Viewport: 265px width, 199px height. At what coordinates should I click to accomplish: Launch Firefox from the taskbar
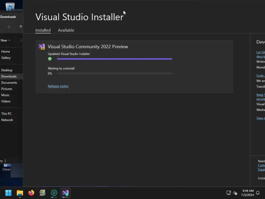(31, 193)
